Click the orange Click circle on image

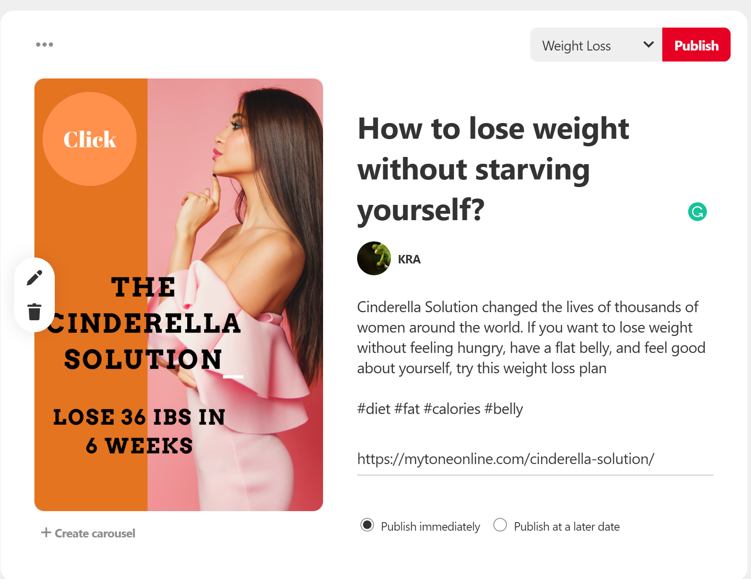point(90,139)
